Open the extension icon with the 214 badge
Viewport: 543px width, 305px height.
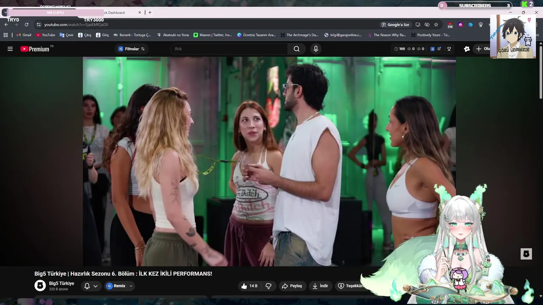click(x=450, y=25)
